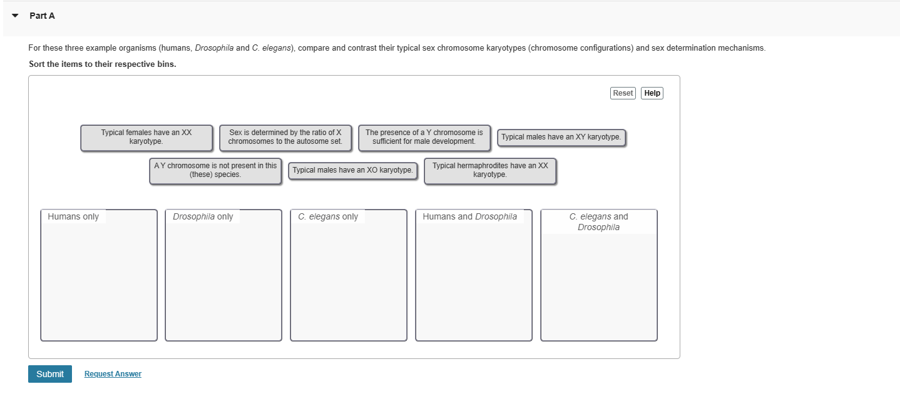
Task: Select the 'Typical hermaphrodites have an XX karyotype' item
Action: 489,171
